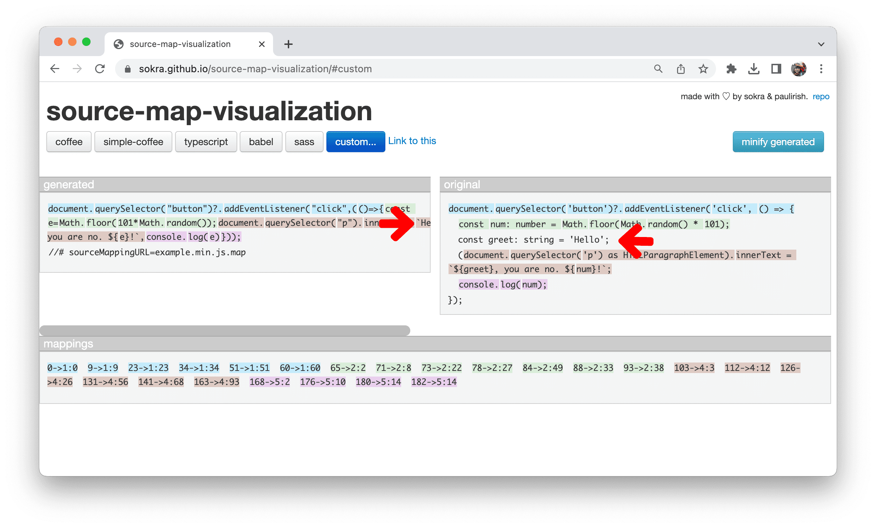The height and width of the screenshot is (528, 876).
Task: Click the 'sass' preset button
Action: pos(304,141)
